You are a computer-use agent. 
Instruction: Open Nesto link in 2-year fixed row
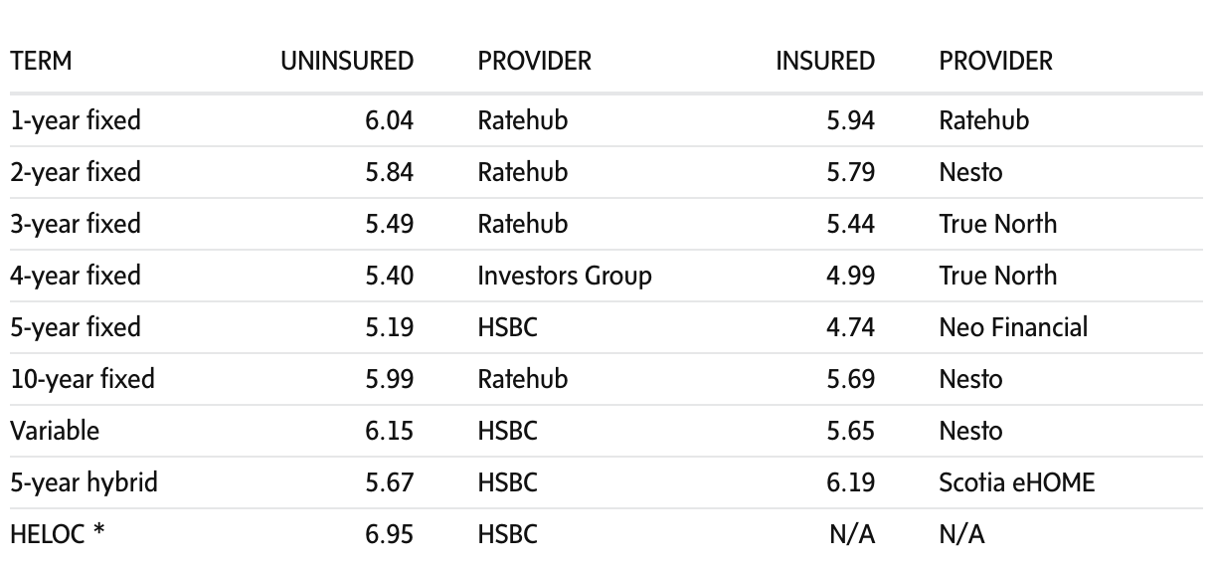click(970, 172)
